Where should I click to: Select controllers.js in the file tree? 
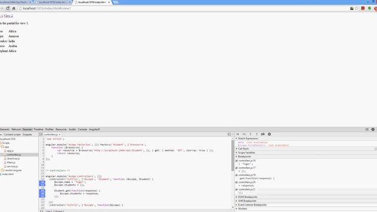[x=14, y=154]
